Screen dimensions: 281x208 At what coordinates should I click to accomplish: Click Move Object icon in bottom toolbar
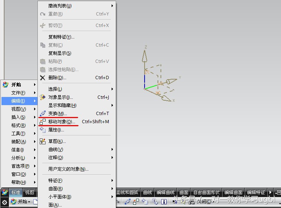136,202
